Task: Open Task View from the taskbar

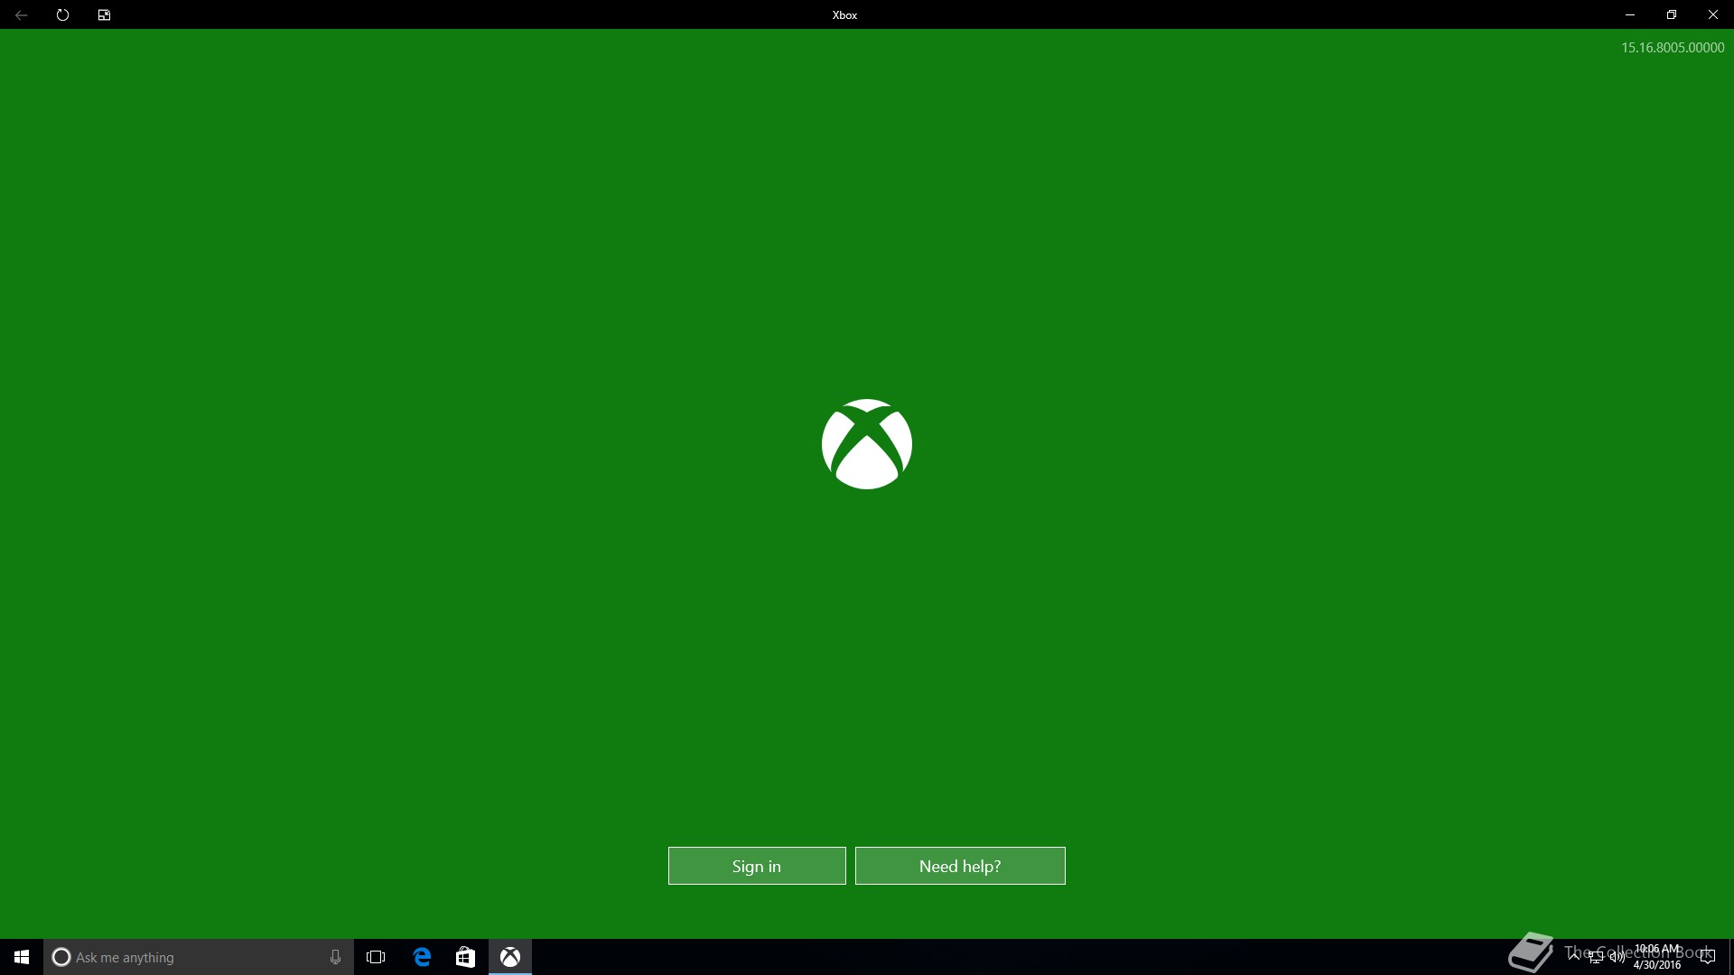Action: (376, 957)
